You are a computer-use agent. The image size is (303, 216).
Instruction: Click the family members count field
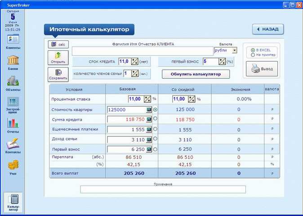pos(127,74)
